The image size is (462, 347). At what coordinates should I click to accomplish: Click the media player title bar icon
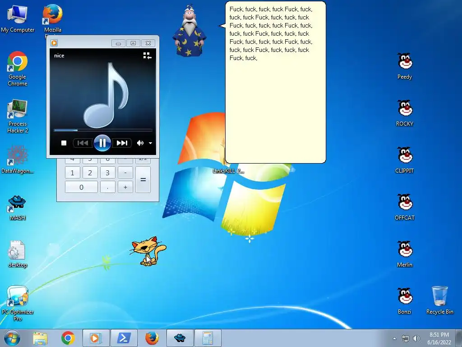pyautogui.click(x=54, y=43)
